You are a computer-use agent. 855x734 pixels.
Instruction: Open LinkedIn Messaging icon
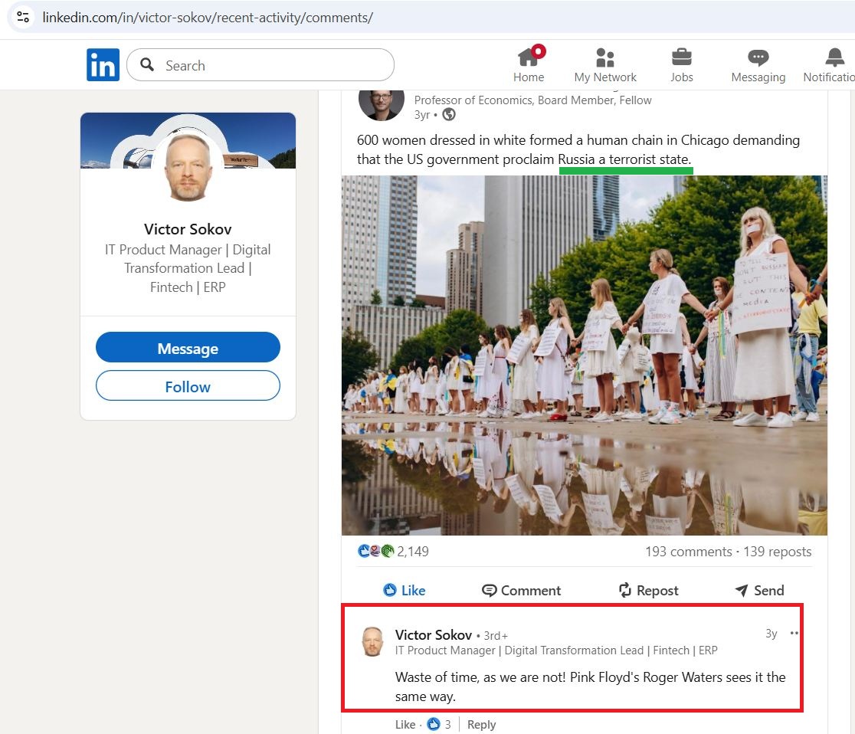click(758, 57)
